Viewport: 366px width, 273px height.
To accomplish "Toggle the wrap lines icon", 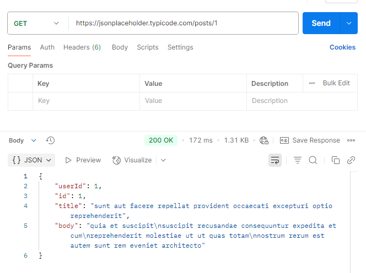I will 275,160.
